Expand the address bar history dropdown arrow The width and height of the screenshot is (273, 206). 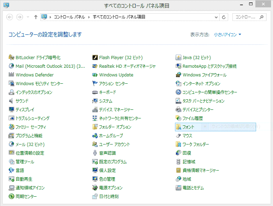click(x=216, y=17)
